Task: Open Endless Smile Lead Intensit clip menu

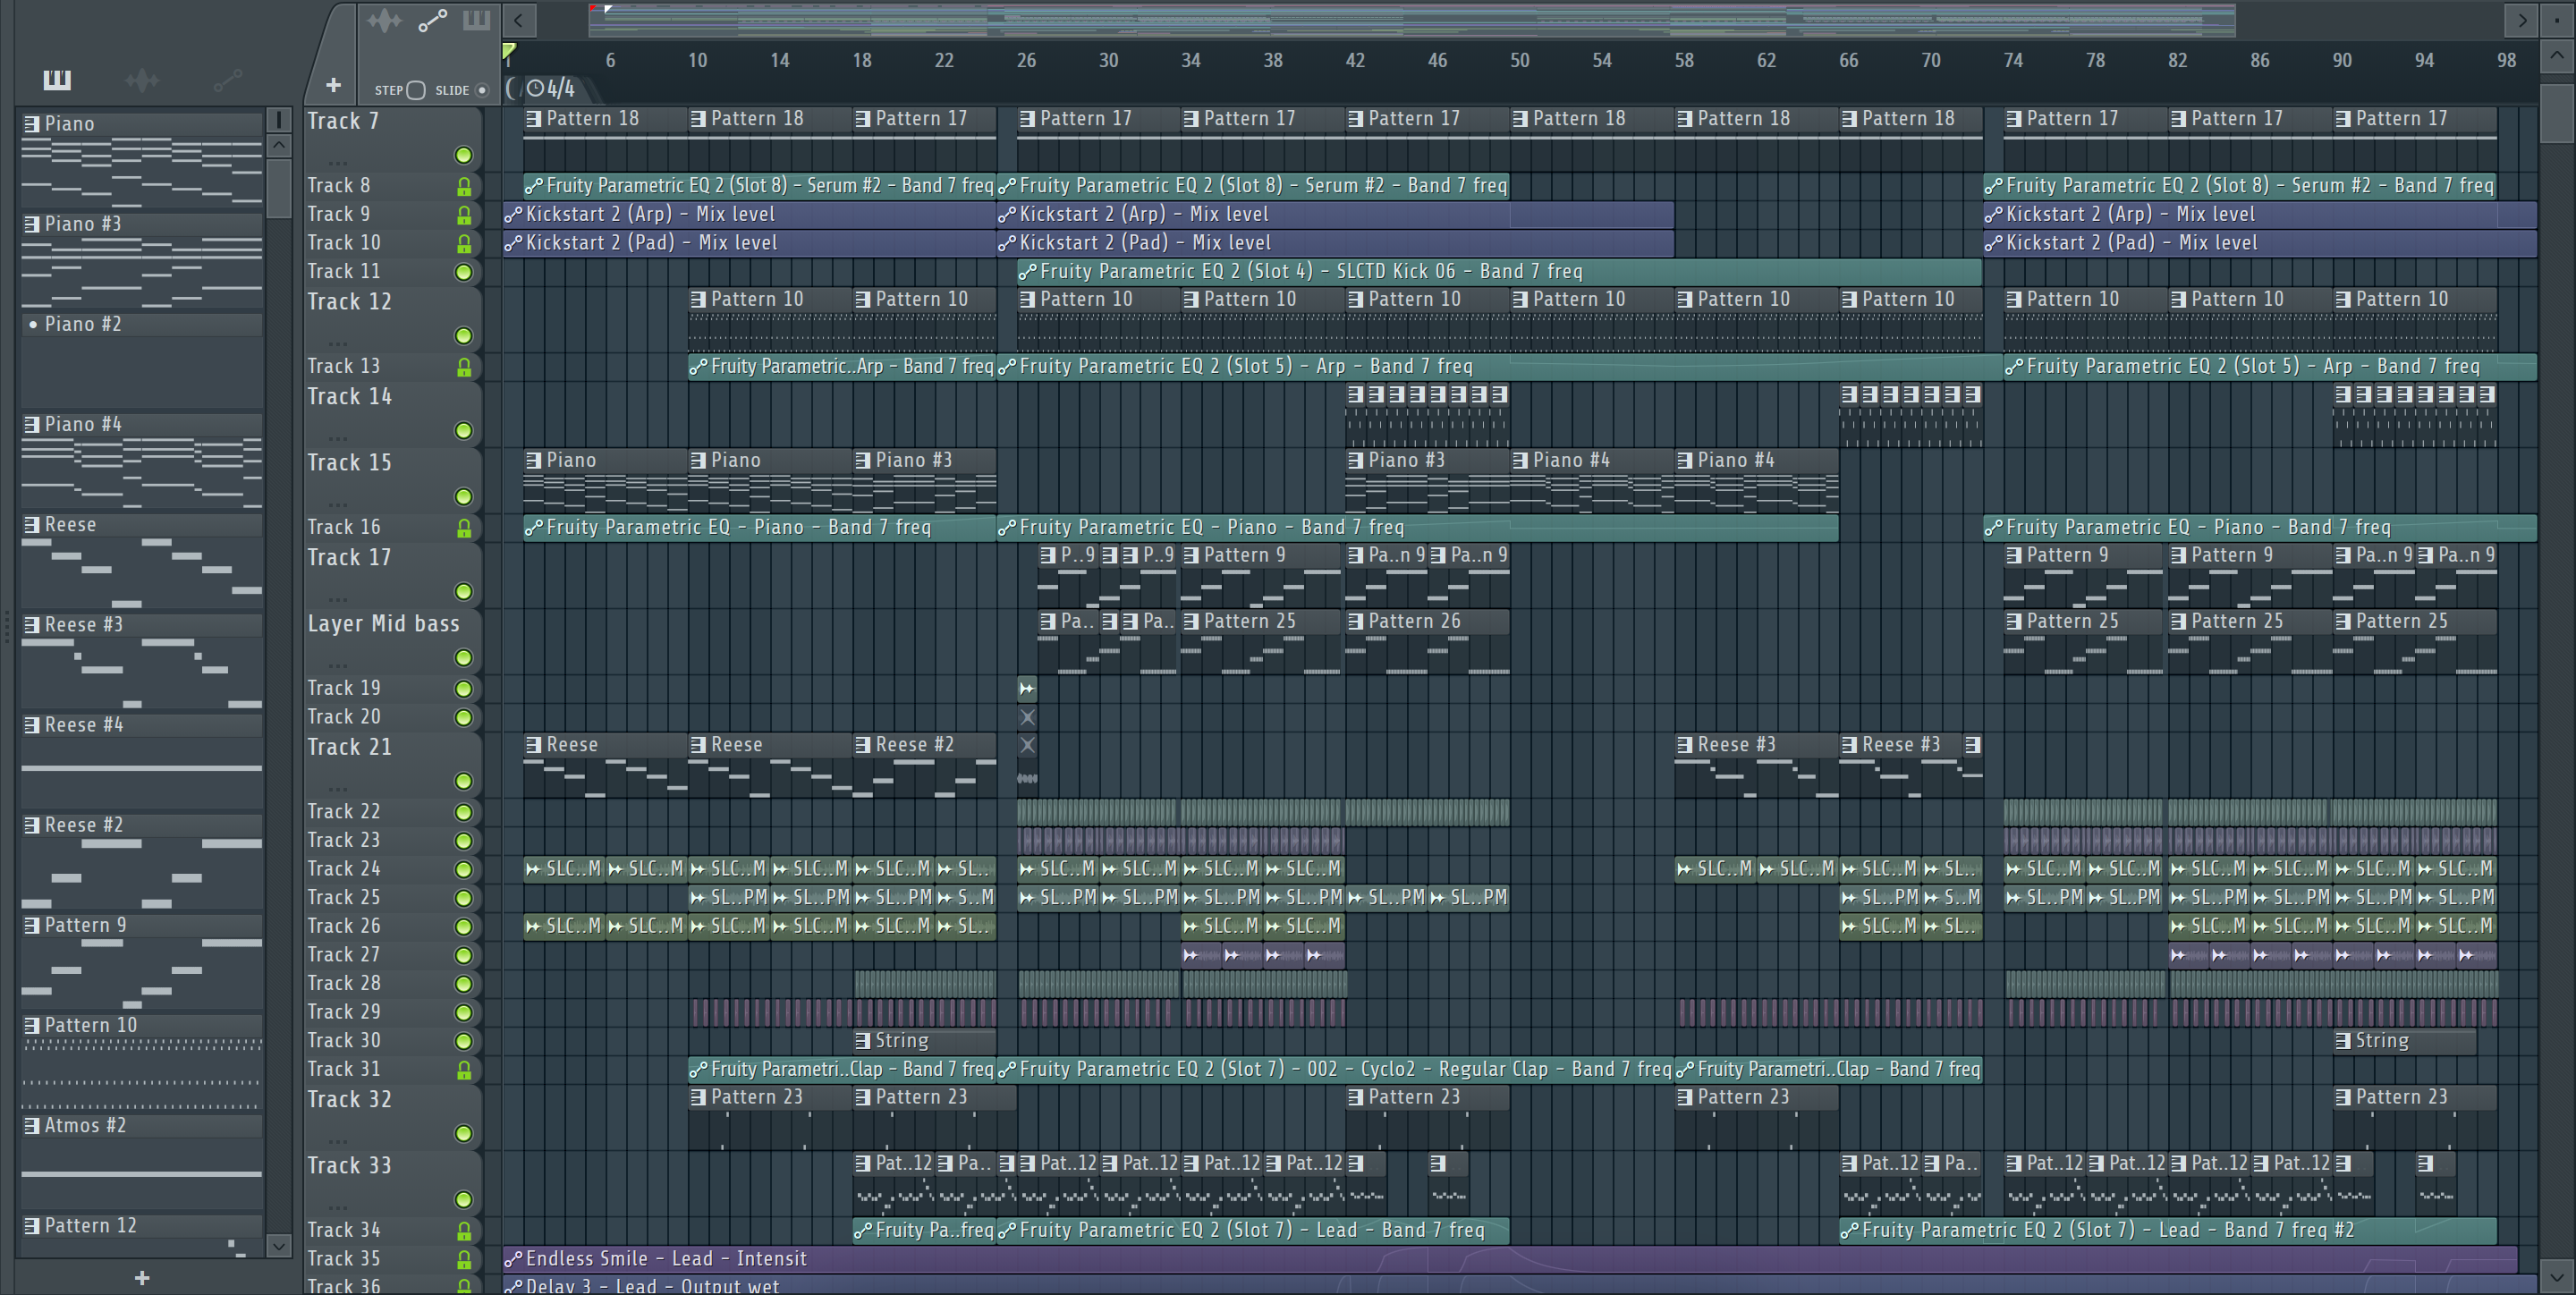Action: tap(513, 1259)
